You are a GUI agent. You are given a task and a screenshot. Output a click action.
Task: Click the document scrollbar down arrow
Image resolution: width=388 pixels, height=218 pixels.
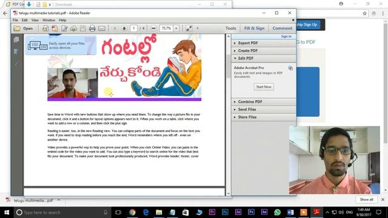[x=228, y=194]
